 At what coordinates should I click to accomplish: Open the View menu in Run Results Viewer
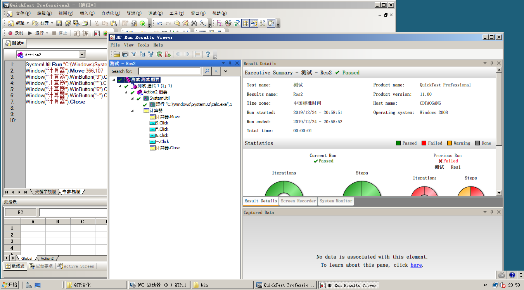click(x=129, y=45)
